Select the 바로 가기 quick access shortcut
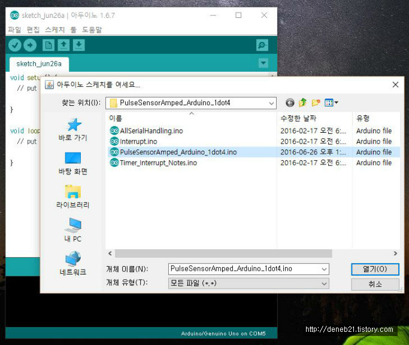Screen dimensions: 409x345 [x=73, y=129]
